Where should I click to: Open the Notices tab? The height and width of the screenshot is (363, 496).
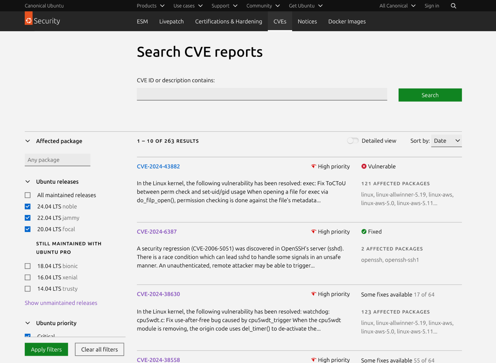pyautogui.click(x=307, y=21)
